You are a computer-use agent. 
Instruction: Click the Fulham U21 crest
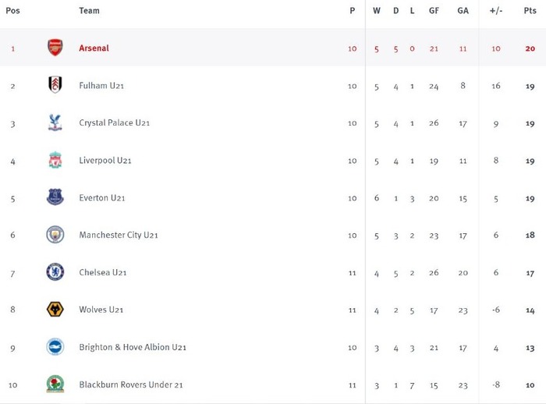[x=55, y=85]
